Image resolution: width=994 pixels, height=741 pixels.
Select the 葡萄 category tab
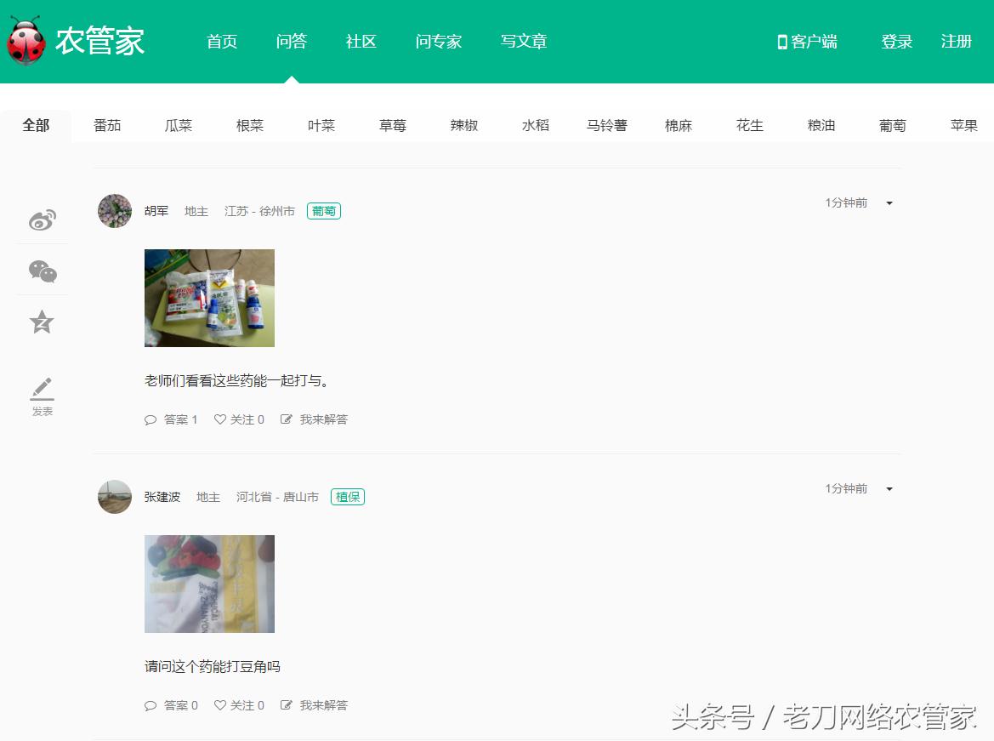click(892, 123)
